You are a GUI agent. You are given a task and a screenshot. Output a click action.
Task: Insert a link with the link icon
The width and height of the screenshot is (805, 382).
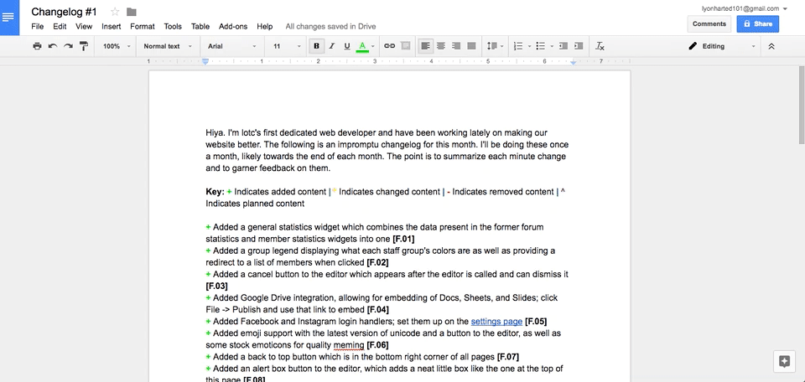tap(390, 46)
